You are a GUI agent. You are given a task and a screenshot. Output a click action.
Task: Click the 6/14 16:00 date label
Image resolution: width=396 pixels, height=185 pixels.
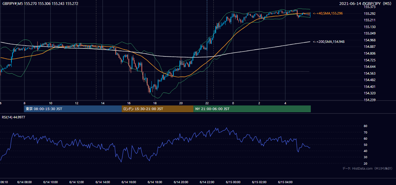coord(129,182)
